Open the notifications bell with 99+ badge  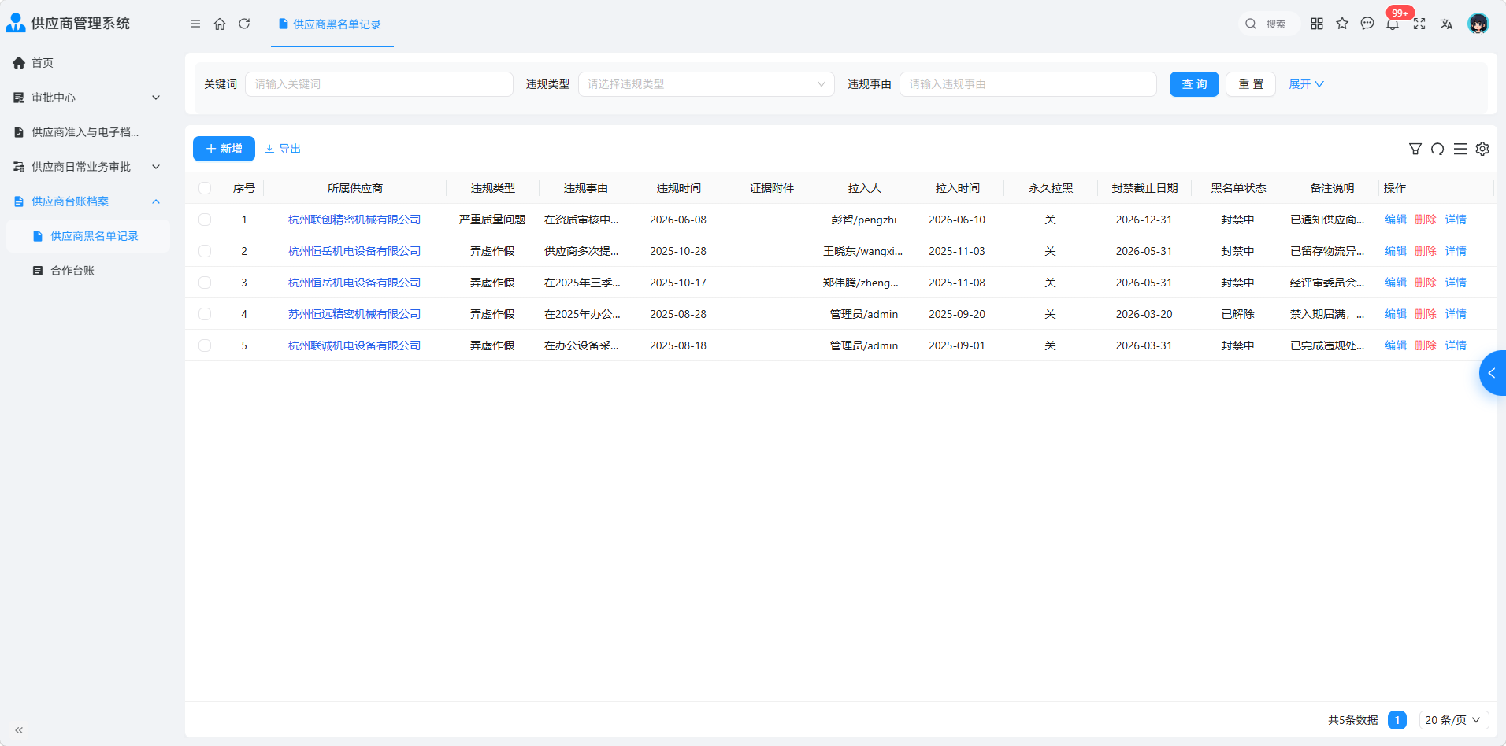click(1393, 24)
